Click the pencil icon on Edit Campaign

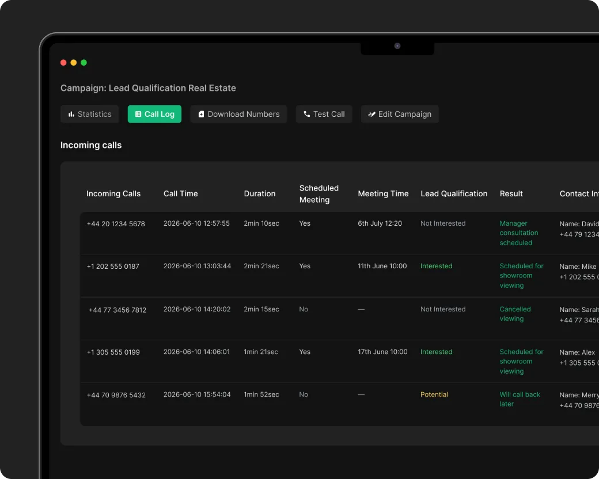click(x=371, y=114)
